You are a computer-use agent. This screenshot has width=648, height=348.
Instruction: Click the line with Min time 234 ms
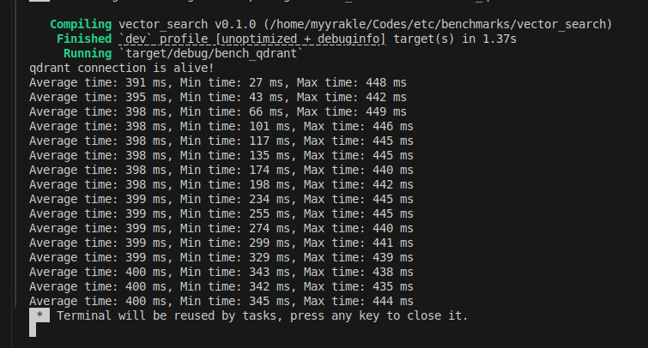pyautogui.click(x=221, y=199)
